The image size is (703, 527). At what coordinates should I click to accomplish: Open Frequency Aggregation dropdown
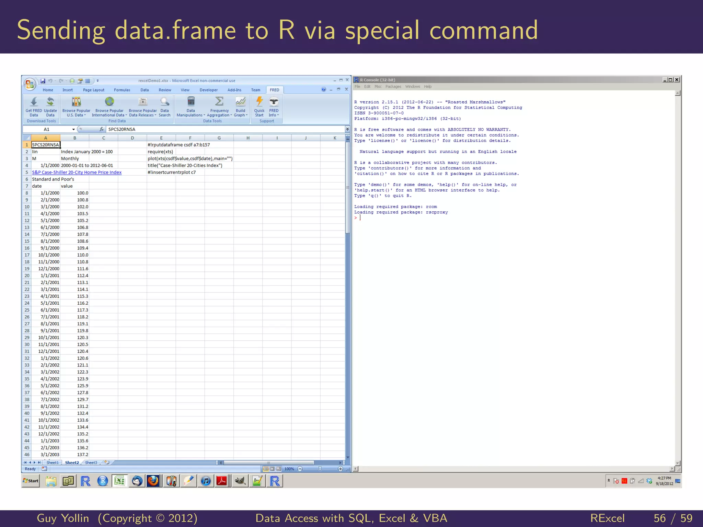point(219,107)
